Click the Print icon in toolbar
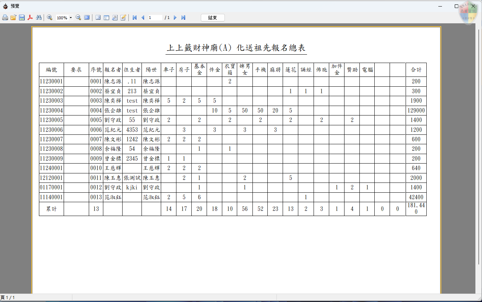The height and width of the screenshot is (302, 482). tap(5, 17)
